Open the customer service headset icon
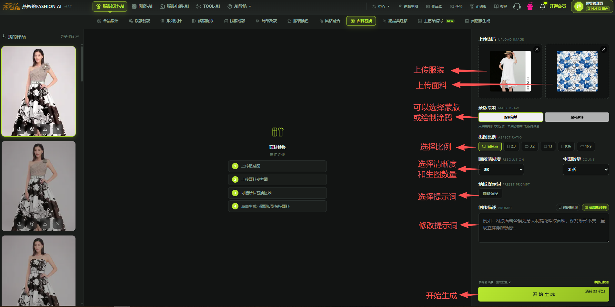This screenshot has height=307, width=615. (517, 6)
